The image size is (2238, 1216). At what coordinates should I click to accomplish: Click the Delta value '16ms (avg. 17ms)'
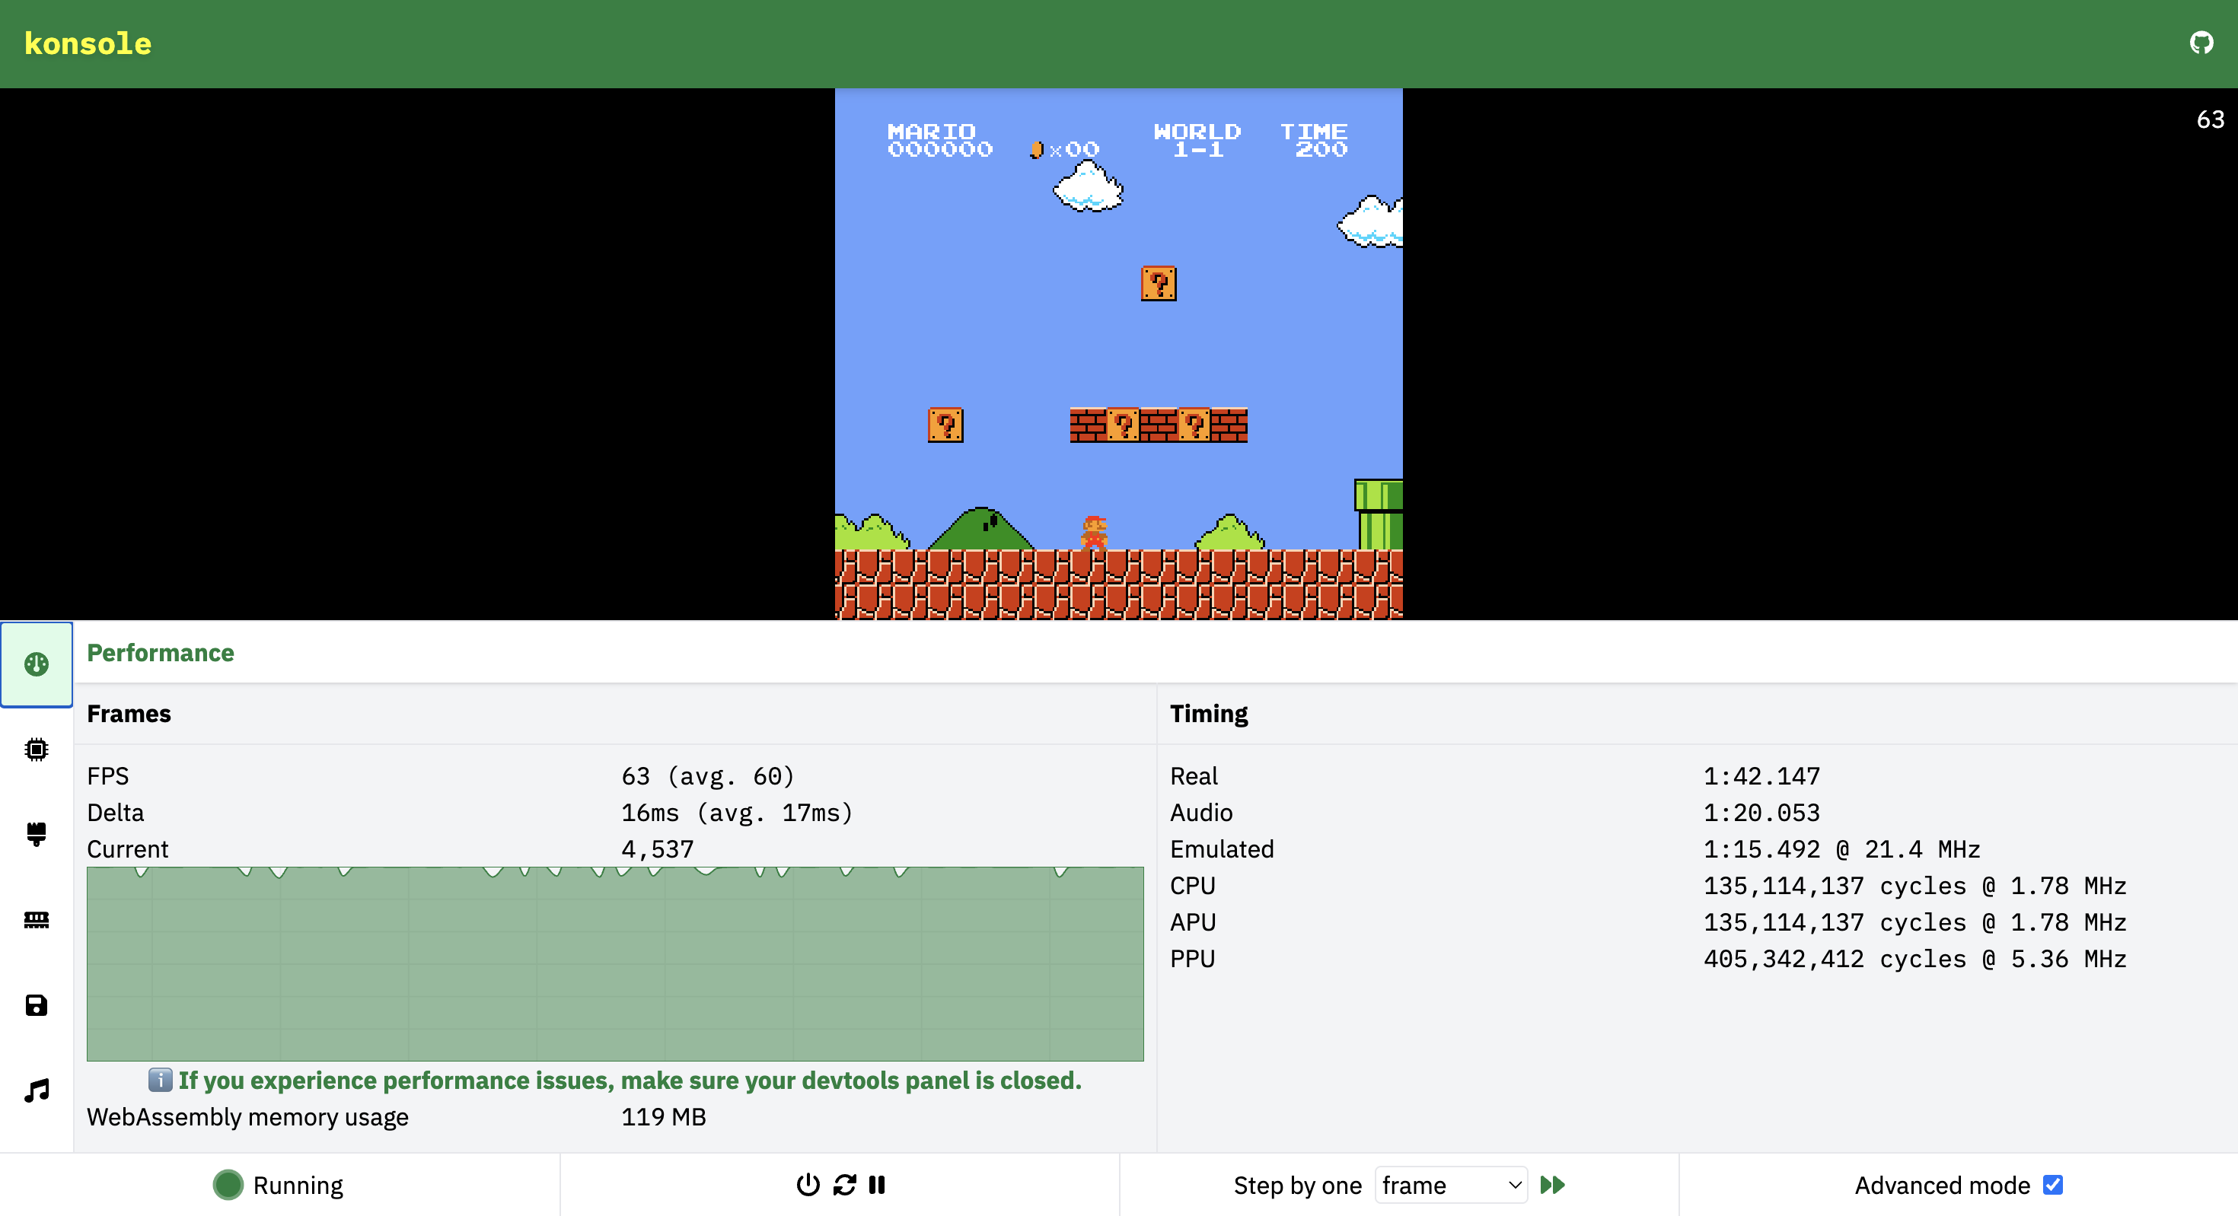tap(738, 812)
